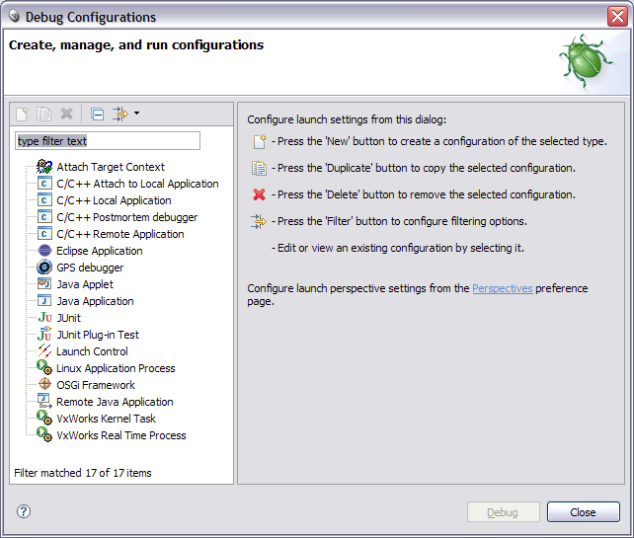Collapse all configurations with the toolbar icon
The width and height of the screenshot is (634, 538).
tap(97, 114)
